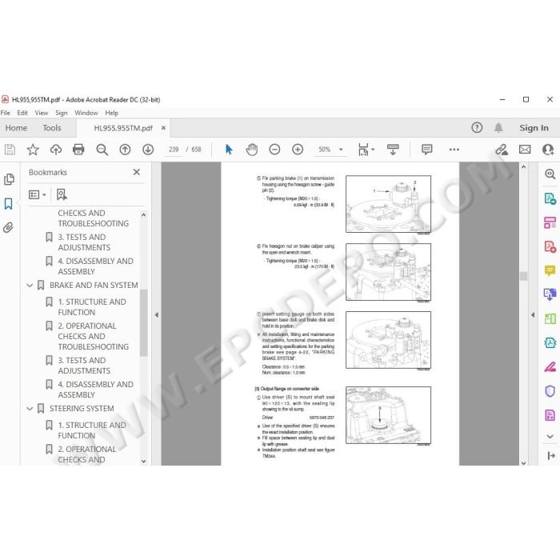This screenshot has height=560, width=560.
Task: Switch to the Home tab
Action: tap(16, 128)
